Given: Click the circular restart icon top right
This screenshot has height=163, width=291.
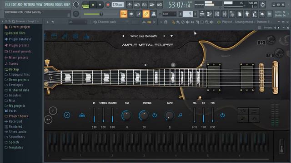Looking at the screenshot, I should 262,5.
